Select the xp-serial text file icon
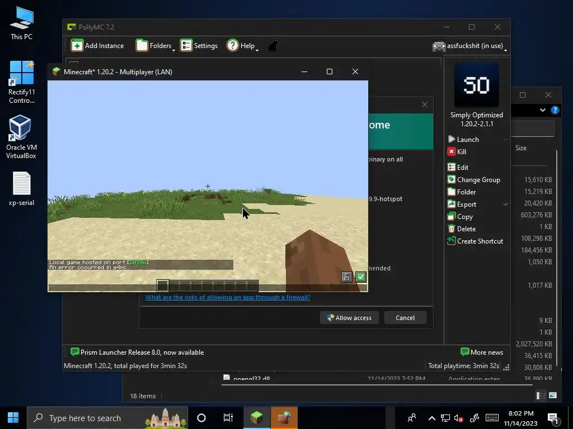 tap(22, 189)
